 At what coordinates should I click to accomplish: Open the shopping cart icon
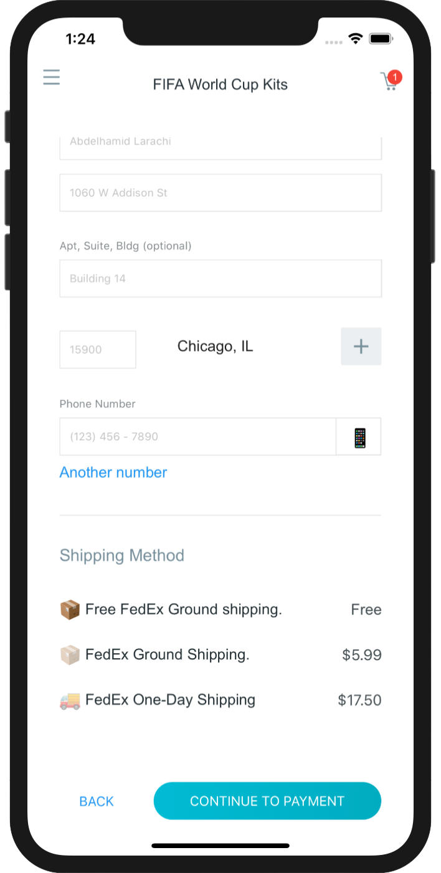click(389, 82)
